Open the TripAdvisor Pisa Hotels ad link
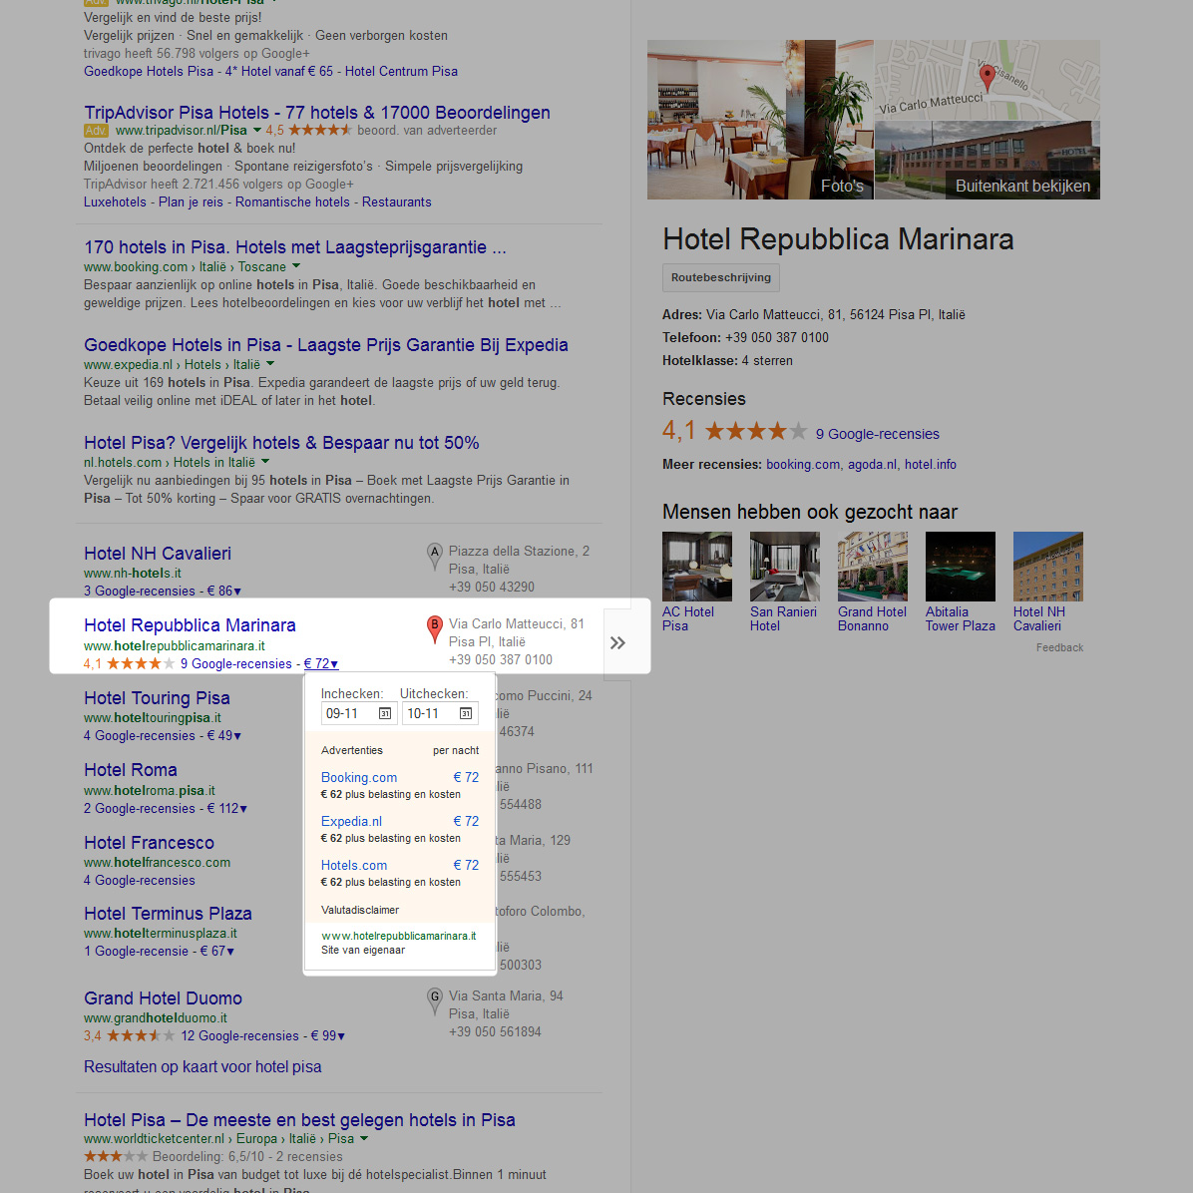Screen dimensions: 1193x1193 pos(316,113)
